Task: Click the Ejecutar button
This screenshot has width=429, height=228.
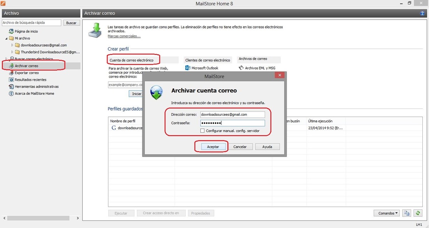Action: (121, 213)
